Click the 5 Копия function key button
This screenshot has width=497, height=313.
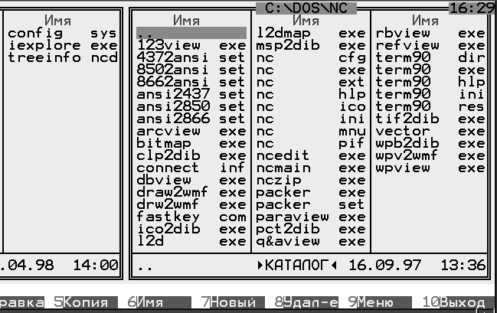click(86, 302)
